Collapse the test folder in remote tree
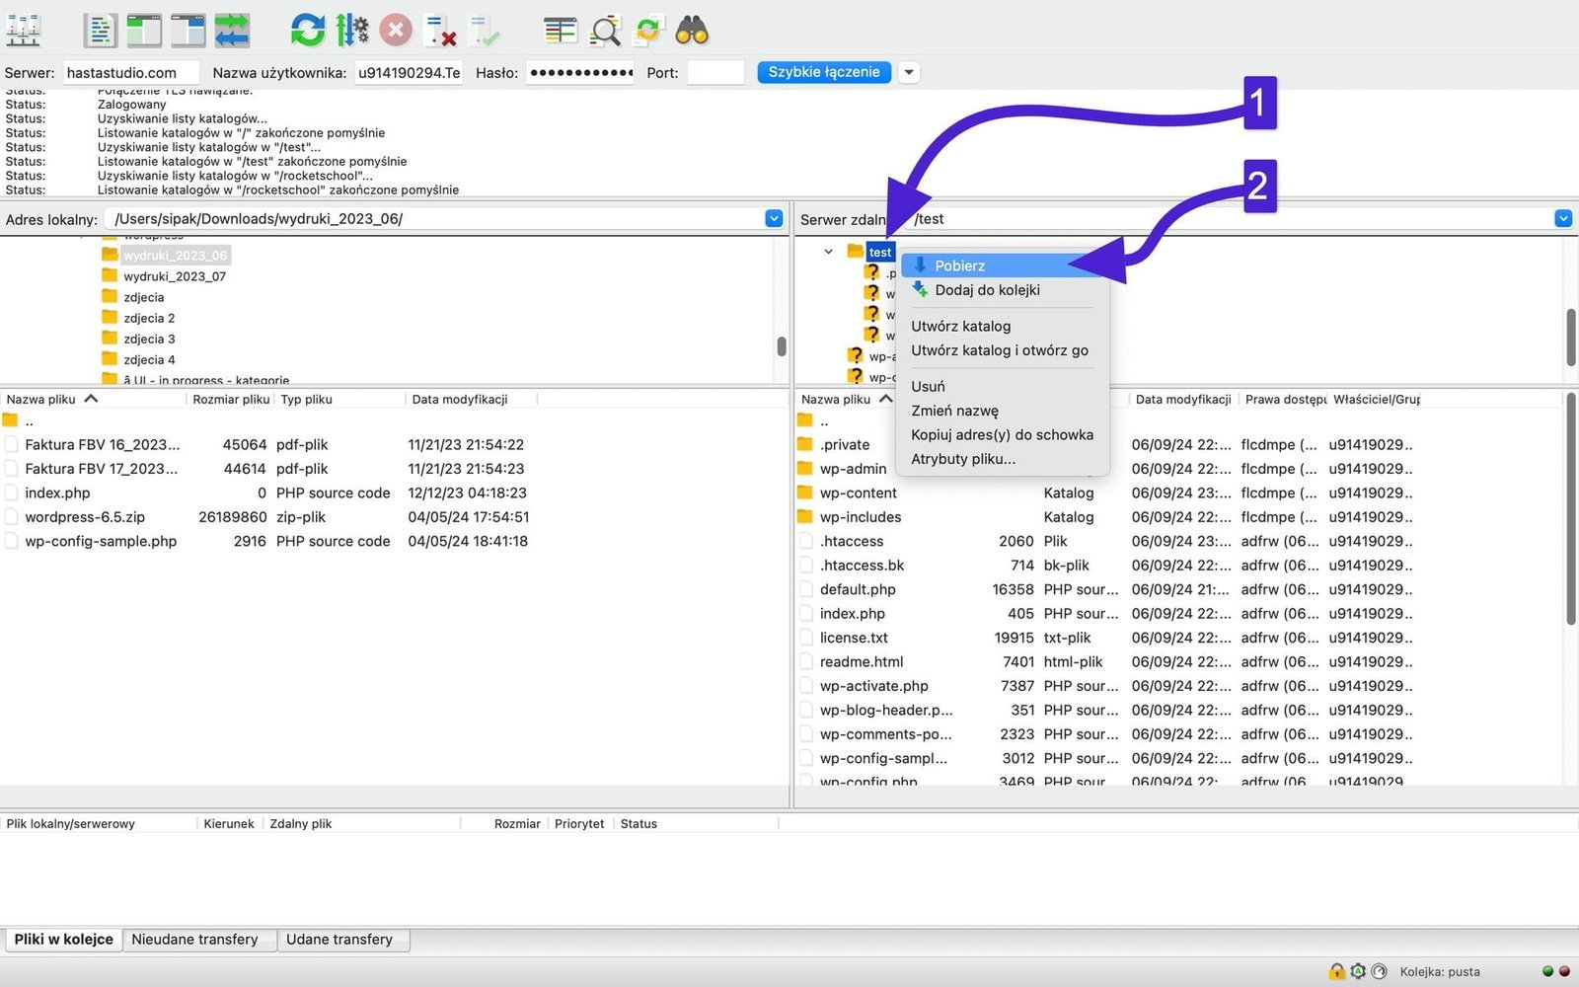This screenshot has width=1579, height=987. (x=828, y=252)
